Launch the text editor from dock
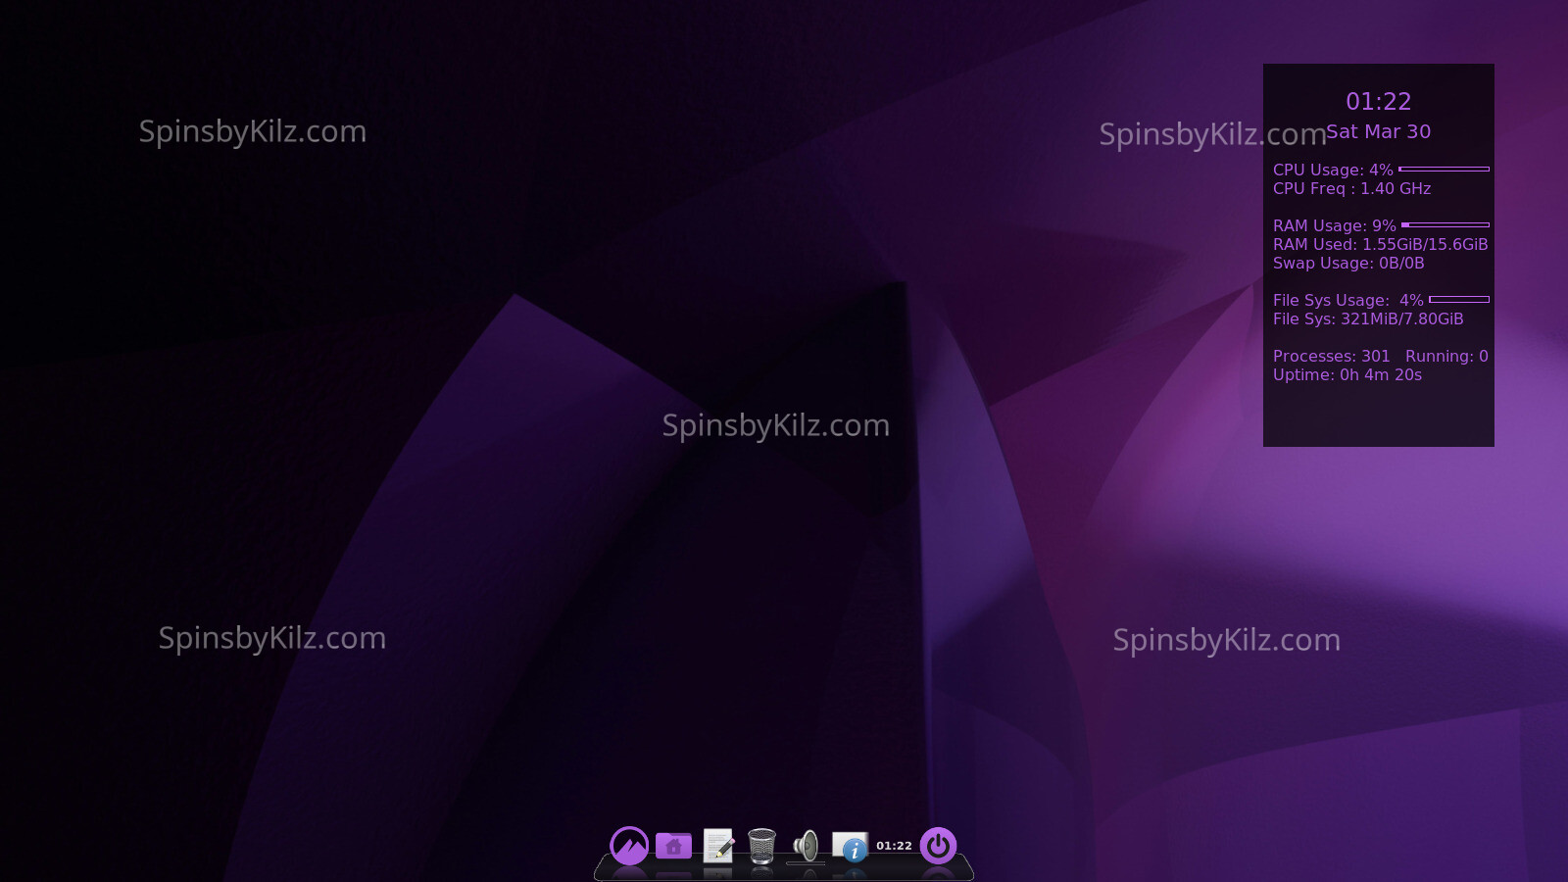 [x=718, y=845]
